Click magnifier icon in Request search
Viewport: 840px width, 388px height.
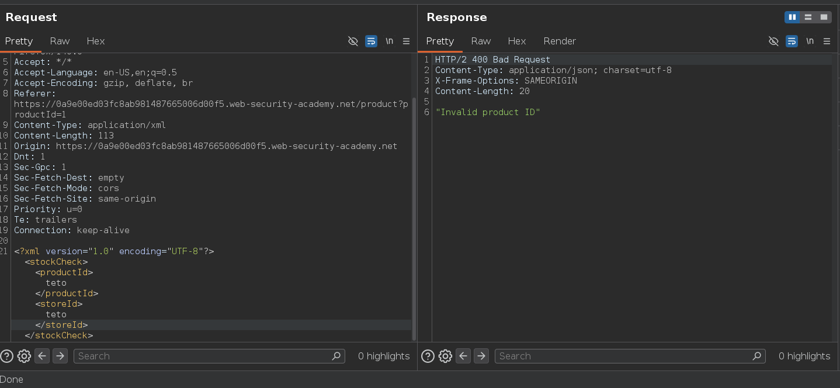click(336, 356)
